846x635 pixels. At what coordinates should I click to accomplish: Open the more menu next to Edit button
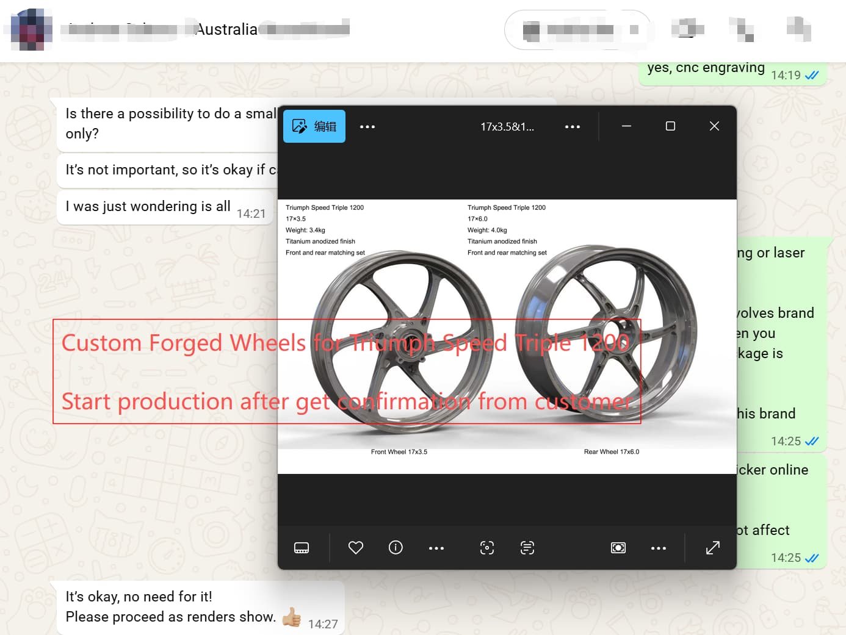point(367,127)
